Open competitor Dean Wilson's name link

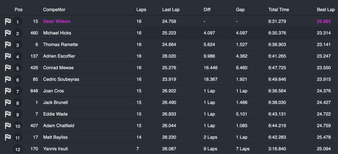pyautogui.click(x=57, y=21)
